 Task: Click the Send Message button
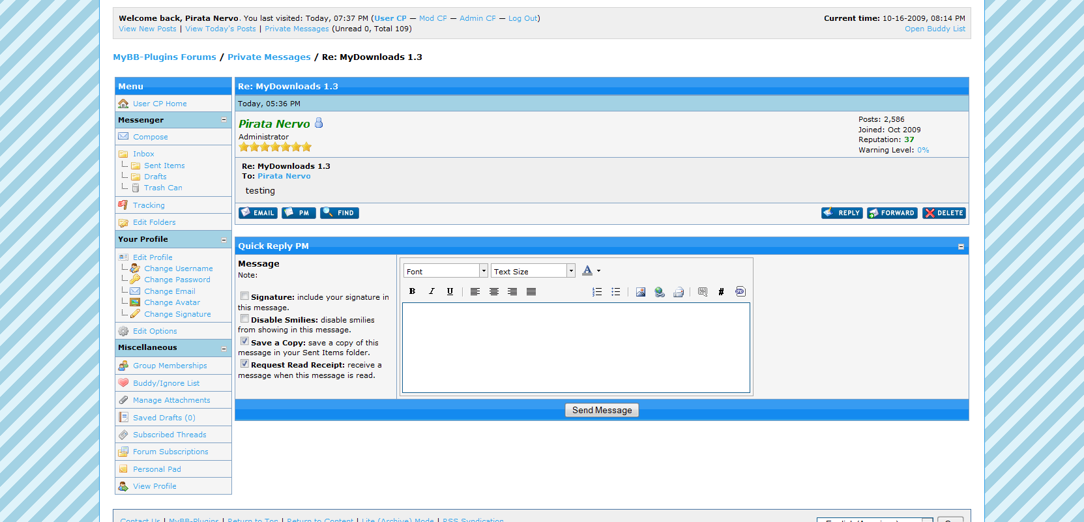[x=602, y=410]
